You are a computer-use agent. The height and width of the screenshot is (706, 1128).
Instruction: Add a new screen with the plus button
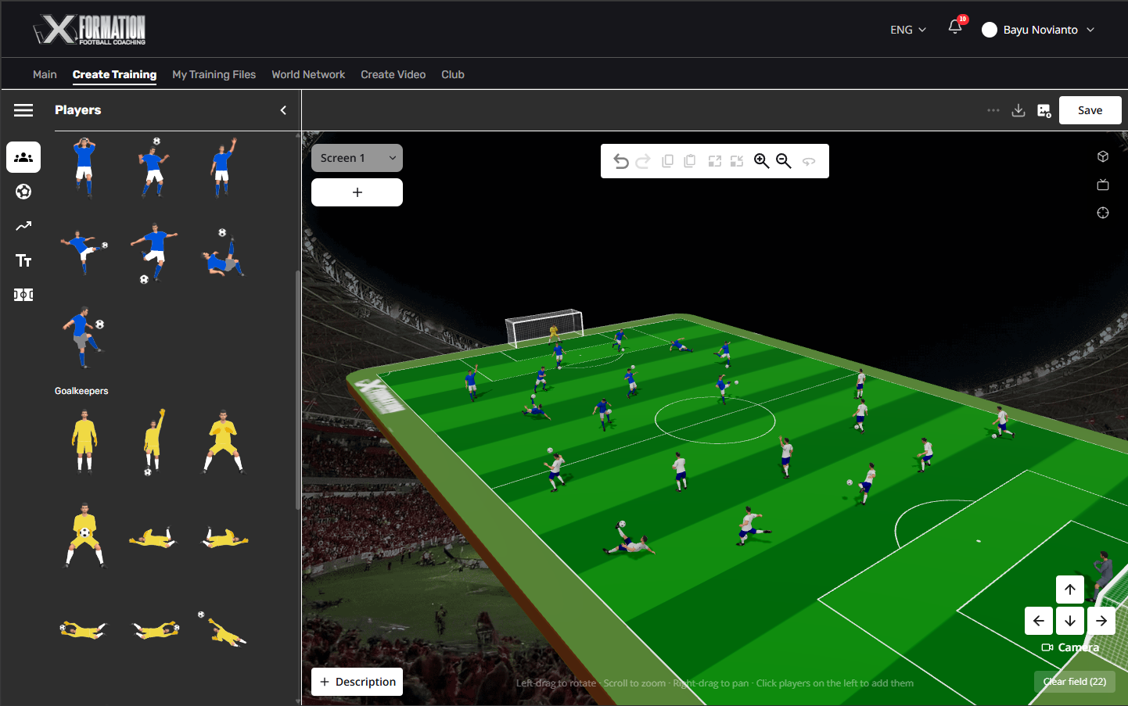pyautogui.click(x=357, y=192)
